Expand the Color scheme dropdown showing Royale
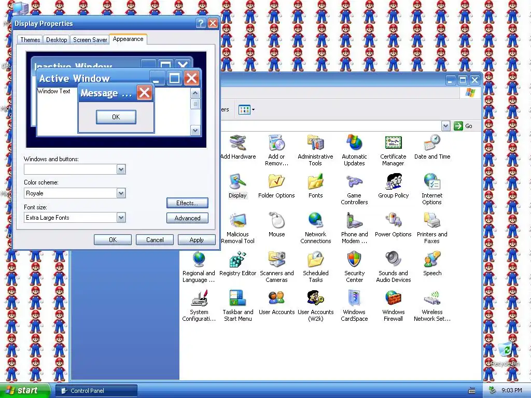The width and height of the screenshot is (531, 398). (121, 193)
